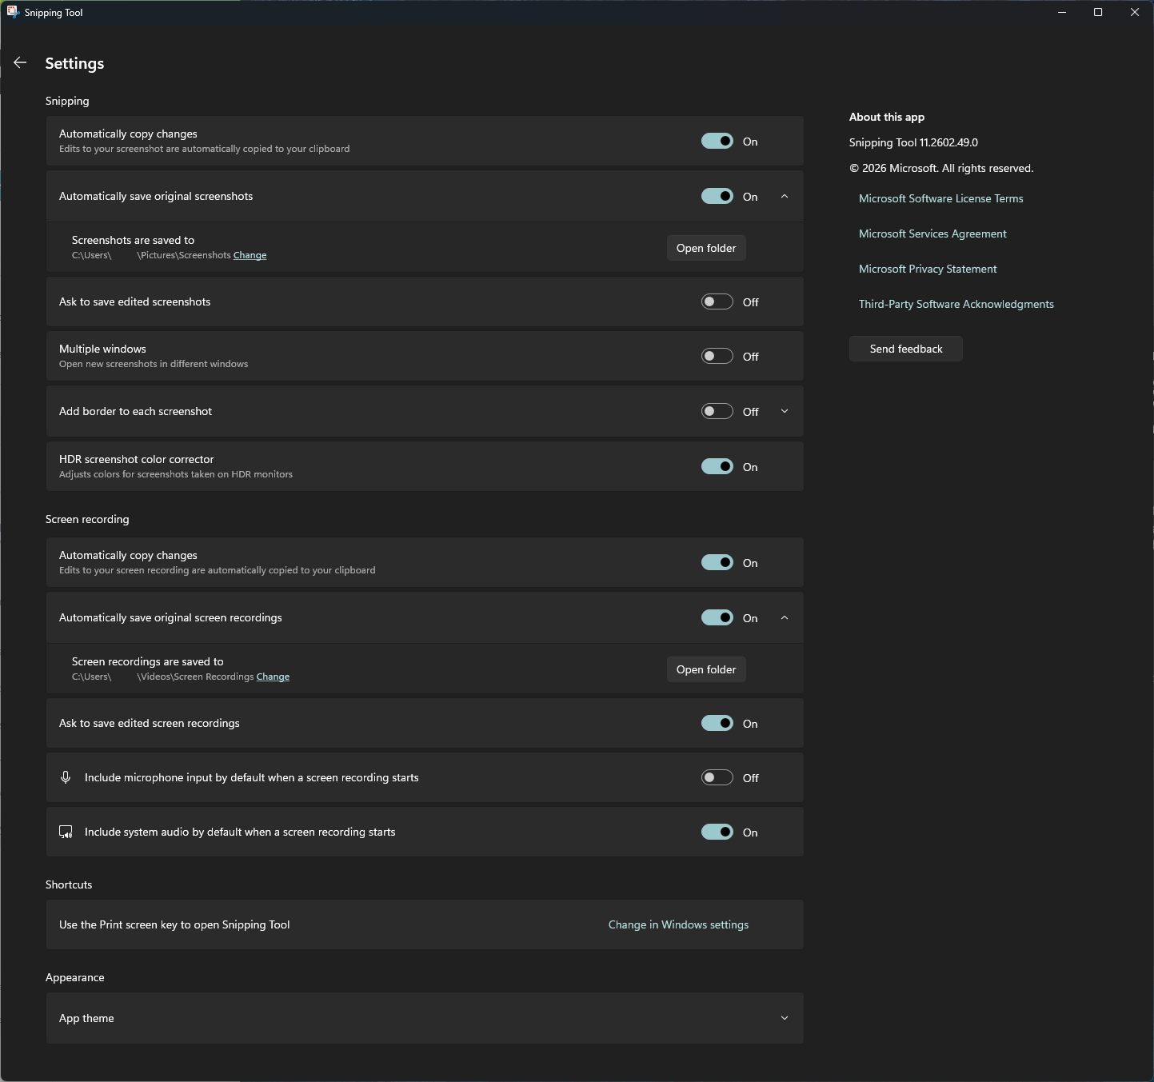Open the Microsoft Services Agreement link
1154x1082 pixels.
(932, 234)
